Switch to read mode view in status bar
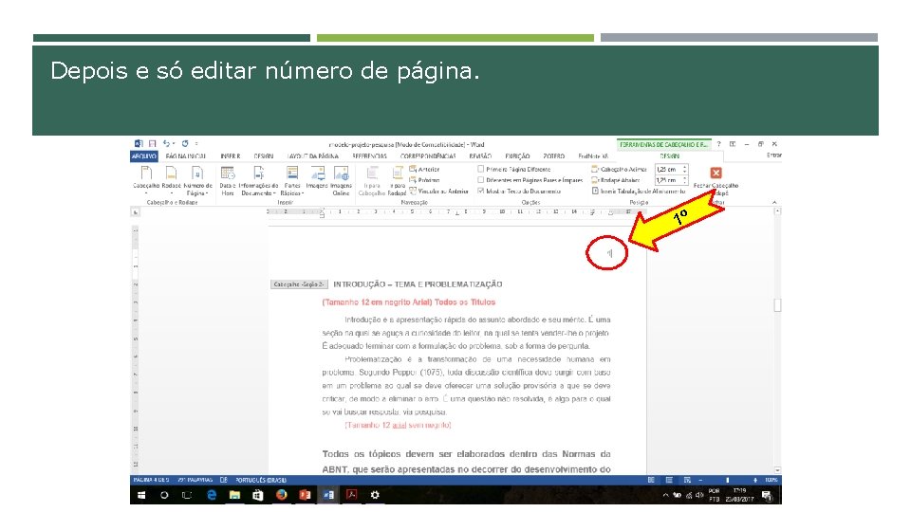 pyautogui.click(x=651, y=480)
